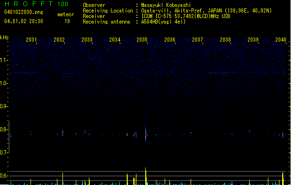Click the 2036 time marker
Viewport: 291px width, 185px height.
[170, 40]
